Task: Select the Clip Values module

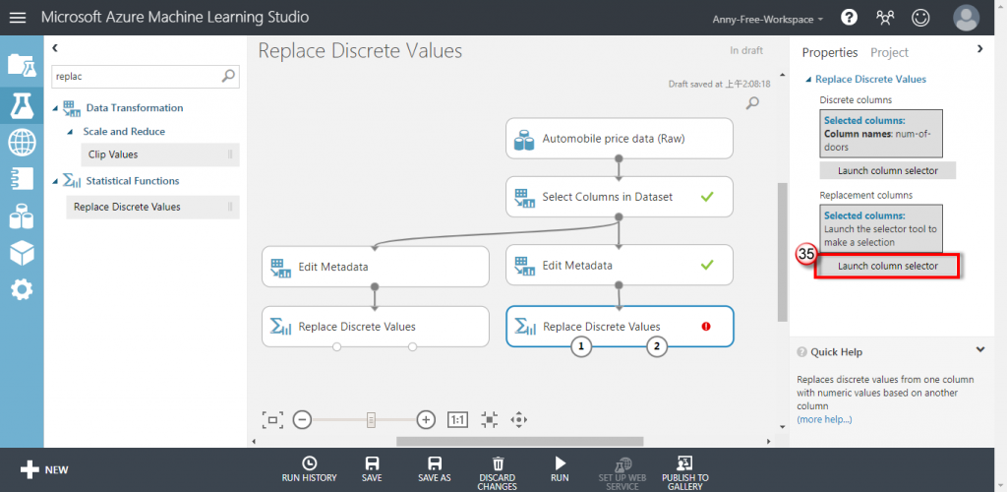Action: 160,154
